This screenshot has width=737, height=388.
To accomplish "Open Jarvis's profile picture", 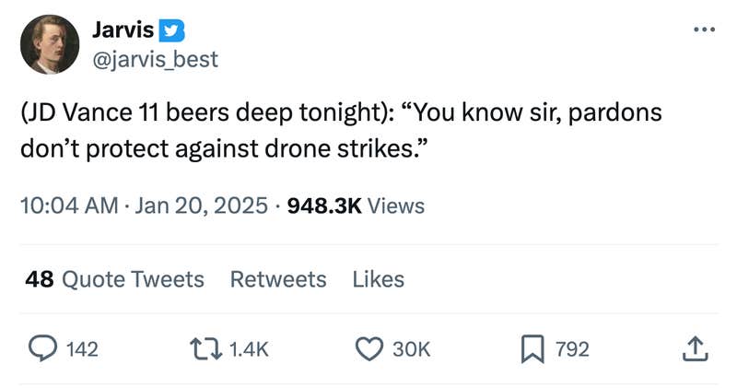I will pos(50,44).
